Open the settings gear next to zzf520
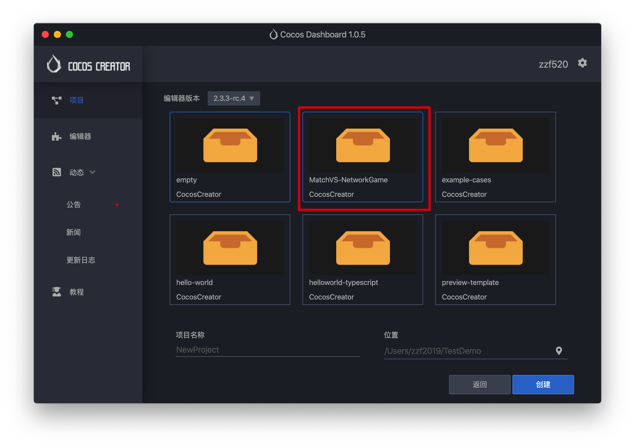This screenshot has width=635, height=448. click(x=582, y=63)
